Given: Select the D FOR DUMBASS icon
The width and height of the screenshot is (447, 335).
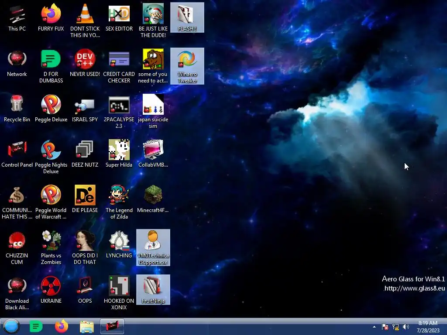Looking at the screenshot, I should [x=51, y=66].
